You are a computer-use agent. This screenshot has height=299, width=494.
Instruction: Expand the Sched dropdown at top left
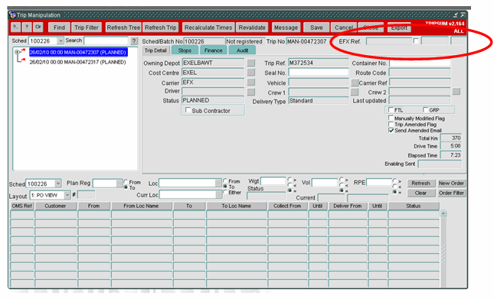tap(61, 41)
